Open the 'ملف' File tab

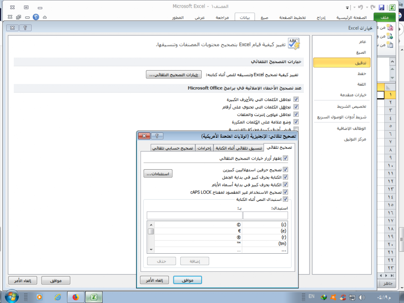[385, 17]
